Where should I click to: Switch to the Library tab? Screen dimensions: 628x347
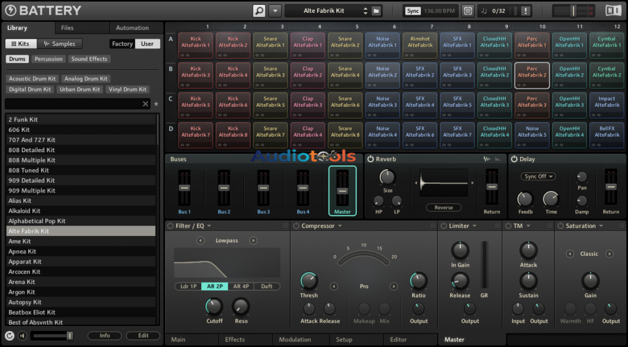click(x=17, y=28)
